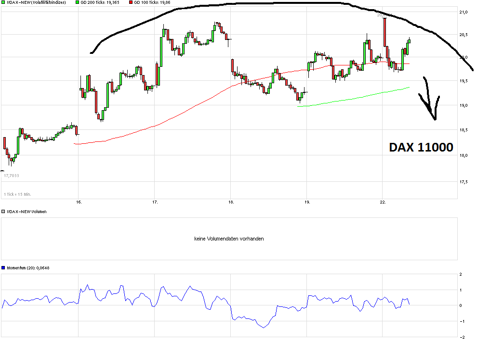Select the 'GD 200 Ticks: 19,365' legend label
This screenshot has height=342, width=477.
[x=100, y=2]
